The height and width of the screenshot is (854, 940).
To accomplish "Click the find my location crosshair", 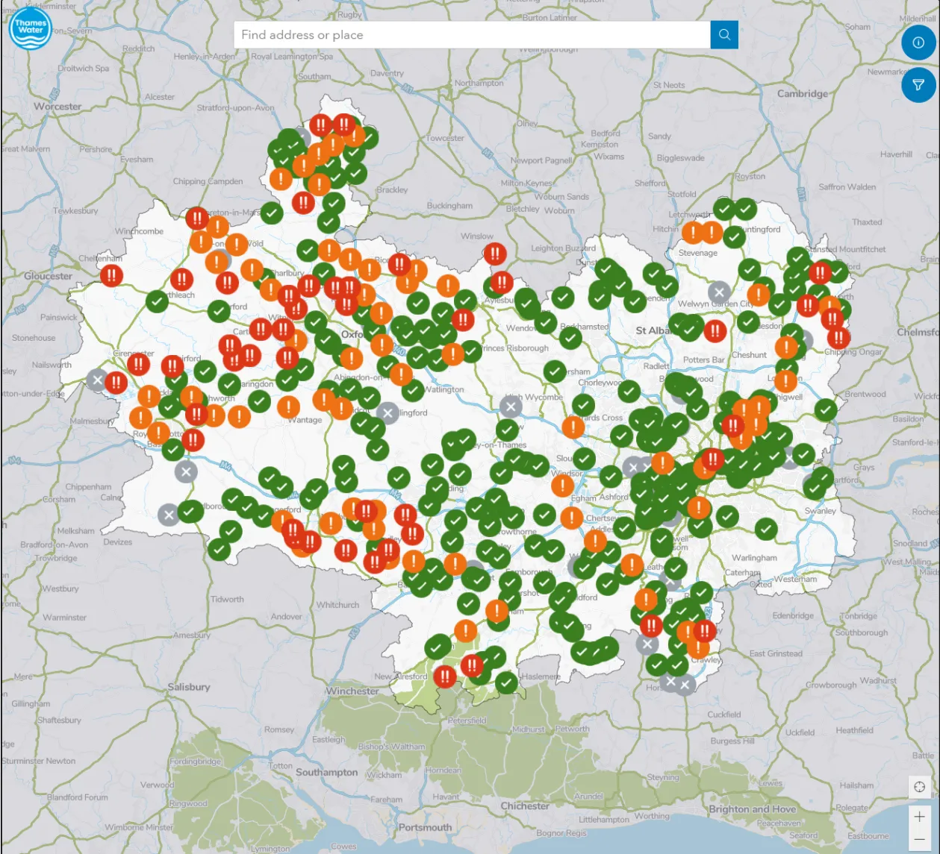I will tap(919, 787).
